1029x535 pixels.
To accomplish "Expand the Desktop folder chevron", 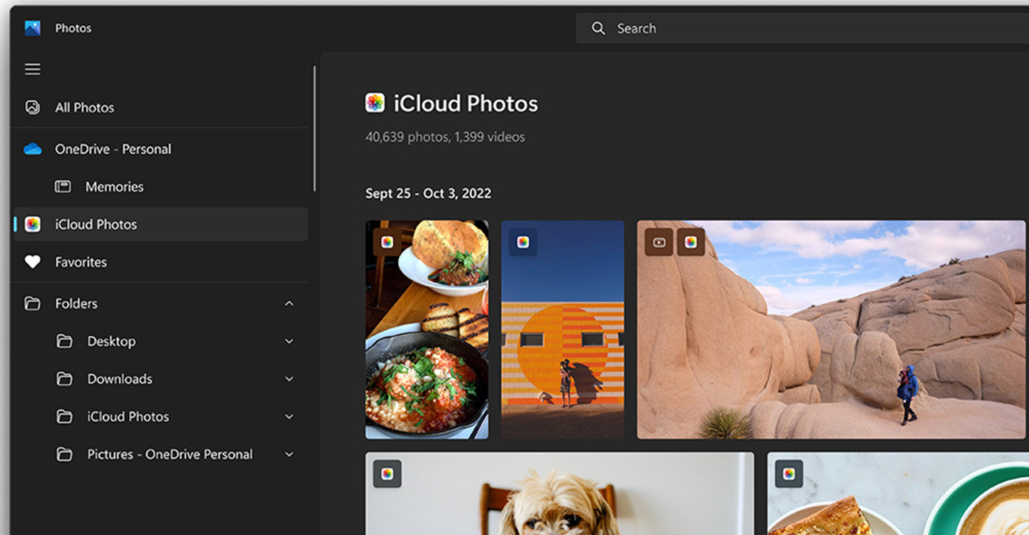I will (289, 341).
